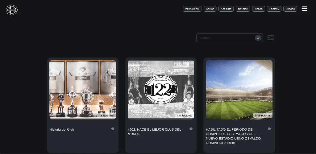Click Institucional tag on 122 image

click(185, 115)
